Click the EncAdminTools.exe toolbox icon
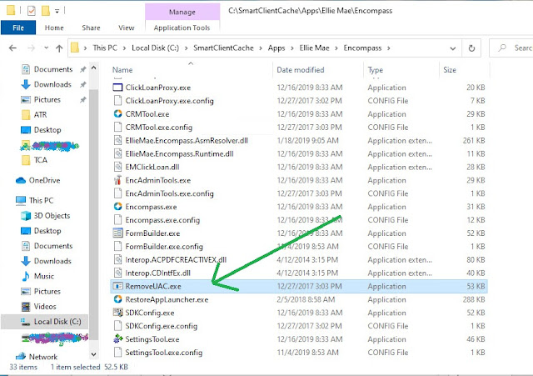This screenshot has width=533, height=376. pyautogui.click(x=117, y=180)
